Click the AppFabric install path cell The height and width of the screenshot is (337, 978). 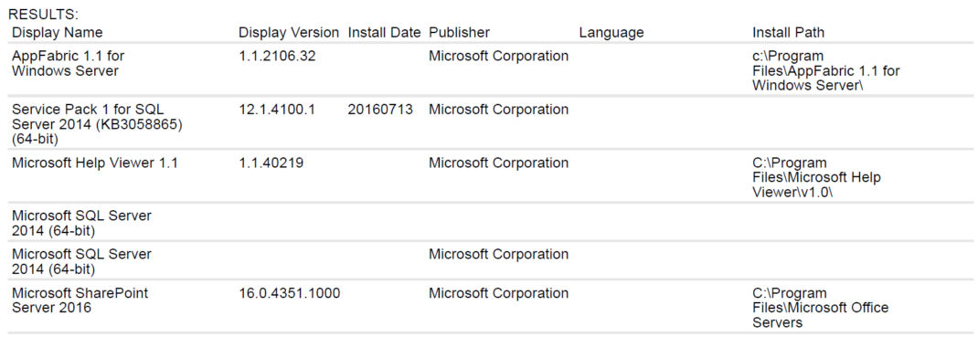[825, 71]
